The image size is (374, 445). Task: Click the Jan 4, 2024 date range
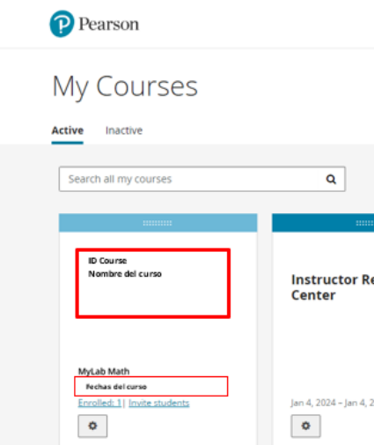click(x=332, y=403)
